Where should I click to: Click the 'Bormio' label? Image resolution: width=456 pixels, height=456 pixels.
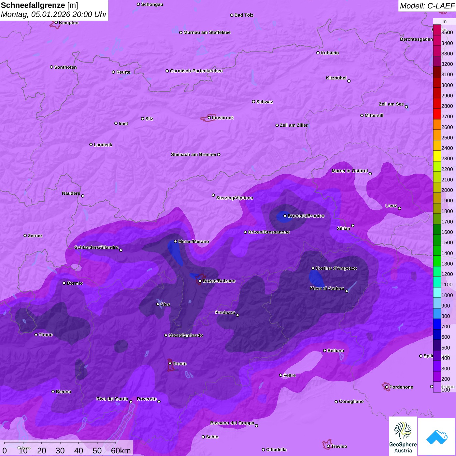coord(75,283)
